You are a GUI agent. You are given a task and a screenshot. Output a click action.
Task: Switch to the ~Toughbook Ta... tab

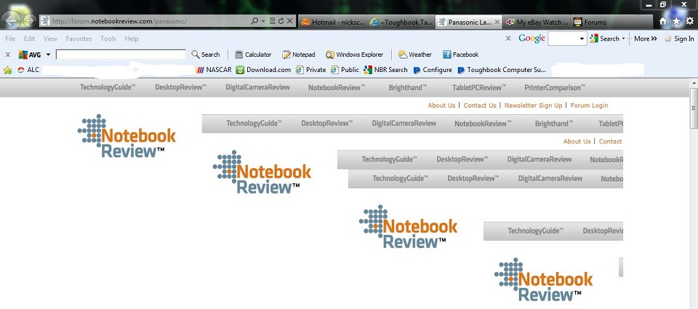(x=400, y=22)
